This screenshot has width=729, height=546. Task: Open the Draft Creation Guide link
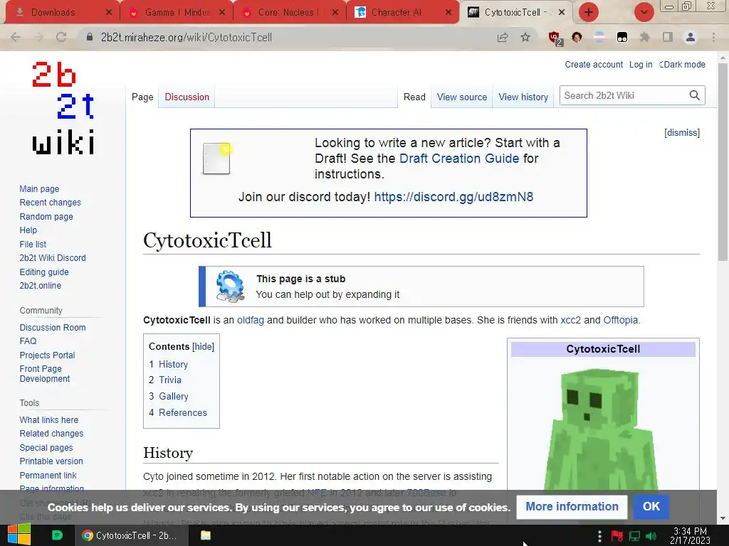(459, 159)
